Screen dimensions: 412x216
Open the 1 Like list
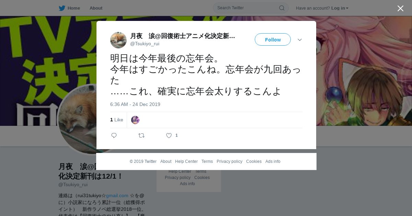point(116,120)
